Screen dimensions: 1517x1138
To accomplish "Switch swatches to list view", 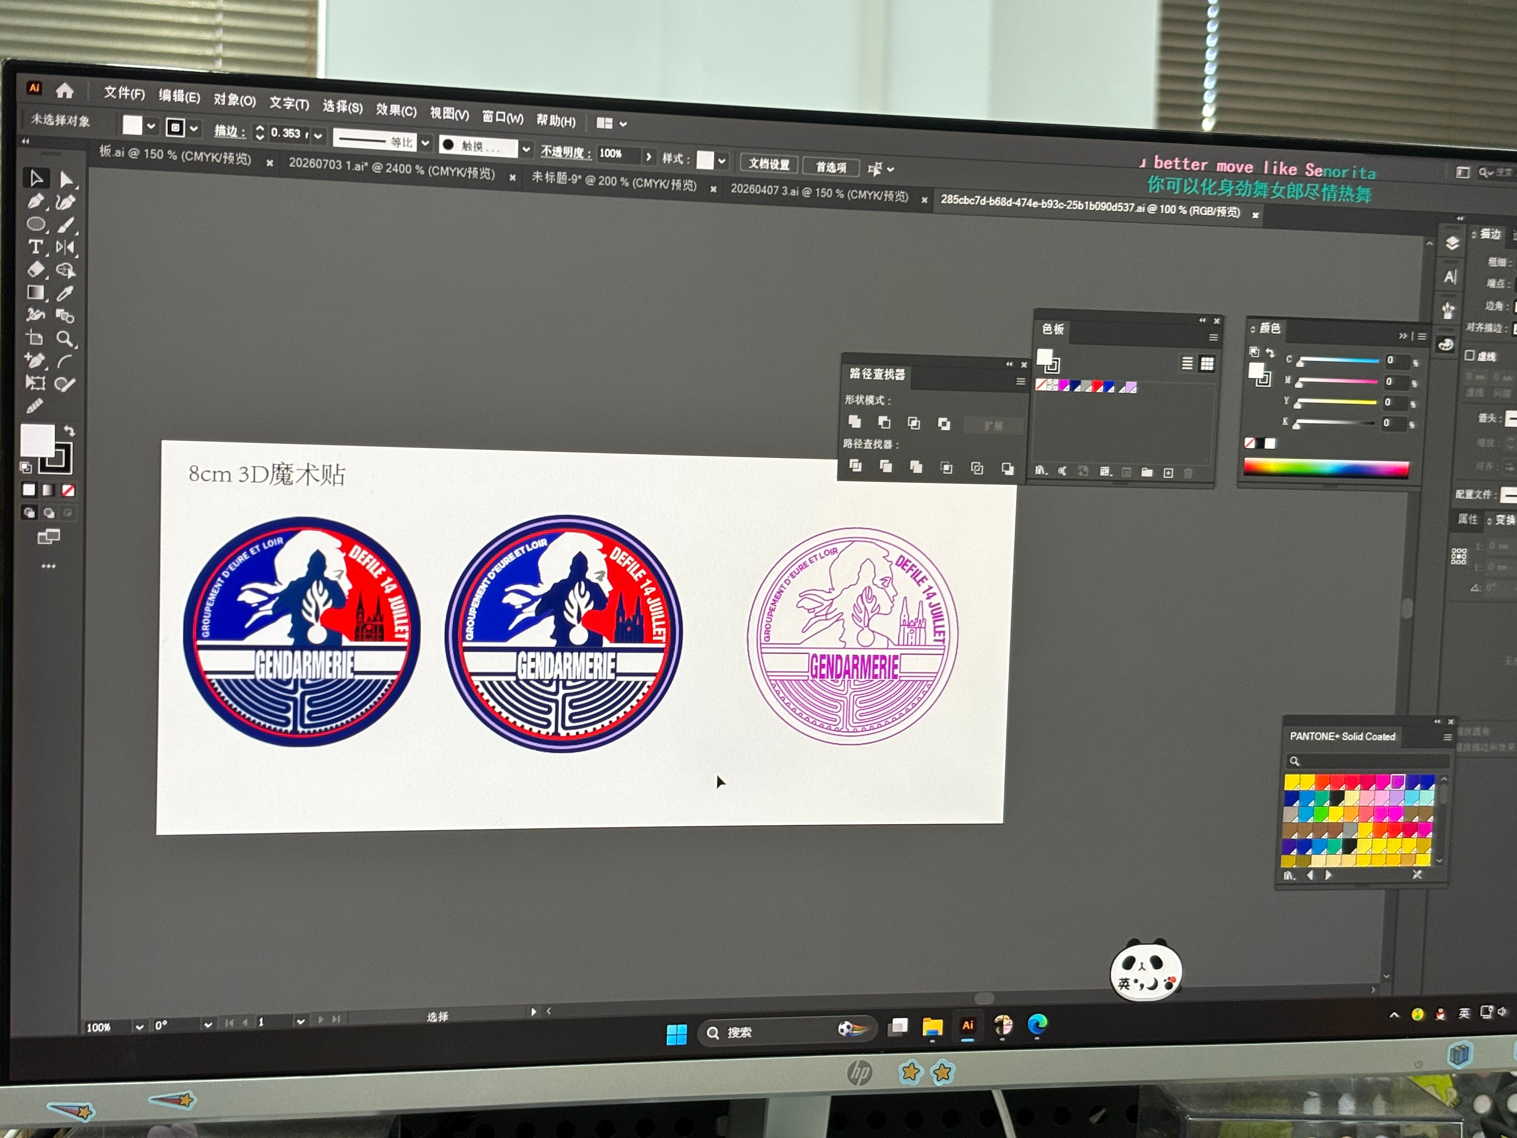I will [1187, 364].
